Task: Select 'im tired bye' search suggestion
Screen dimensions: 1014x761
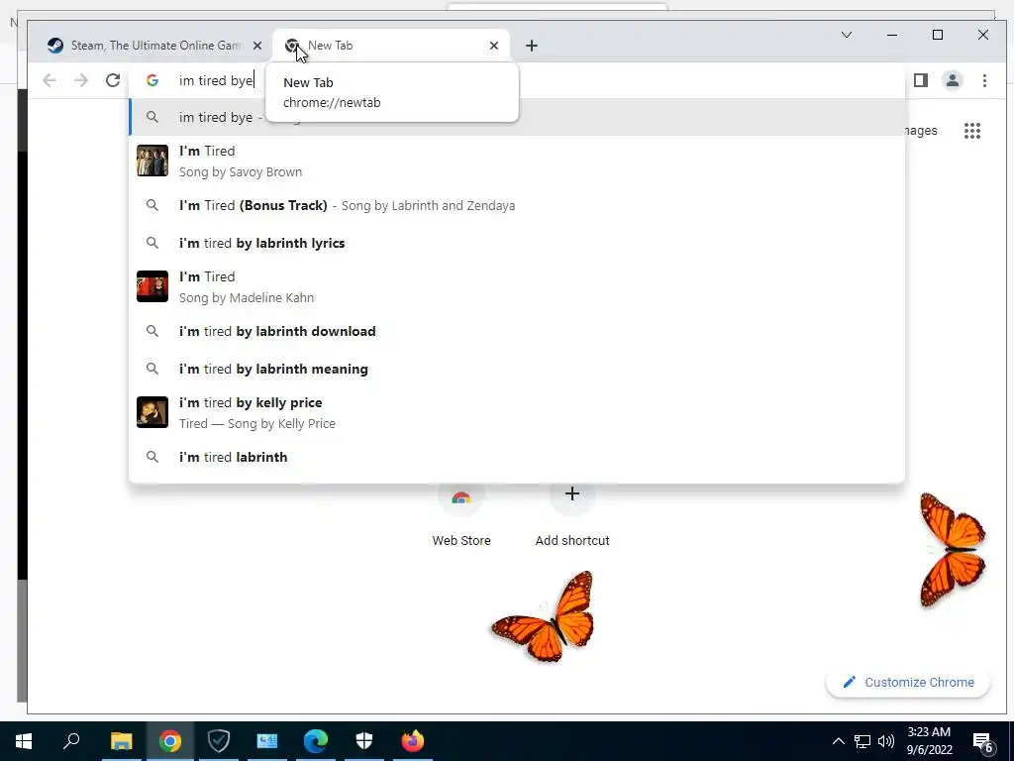Action: pyautogui.click(x=517, y=117)
